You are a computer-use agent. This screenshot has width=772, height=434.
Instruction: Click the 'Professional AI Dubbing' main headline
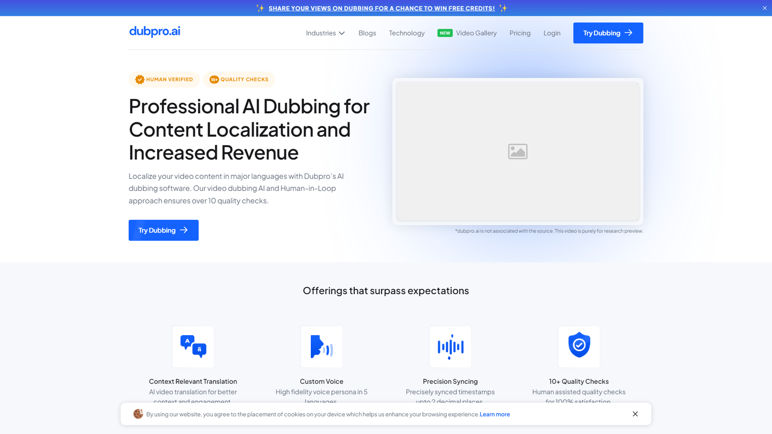click(x=249, y=130)
